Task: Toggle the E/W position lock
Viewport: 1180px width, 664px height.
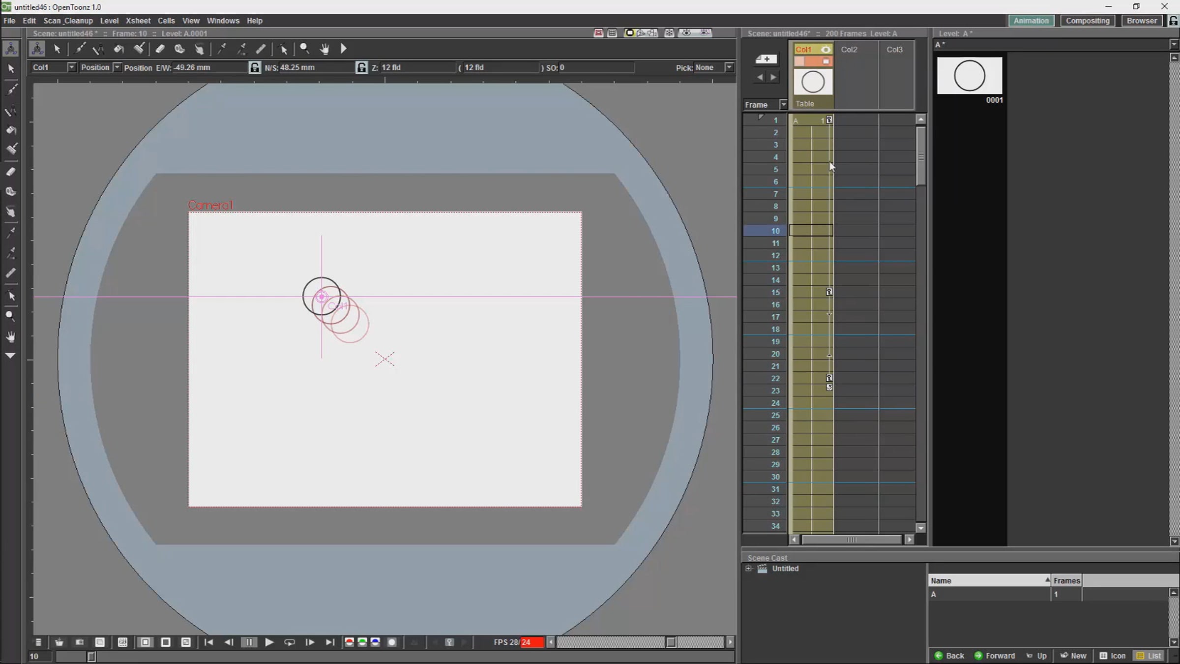Action: (255, 67)
